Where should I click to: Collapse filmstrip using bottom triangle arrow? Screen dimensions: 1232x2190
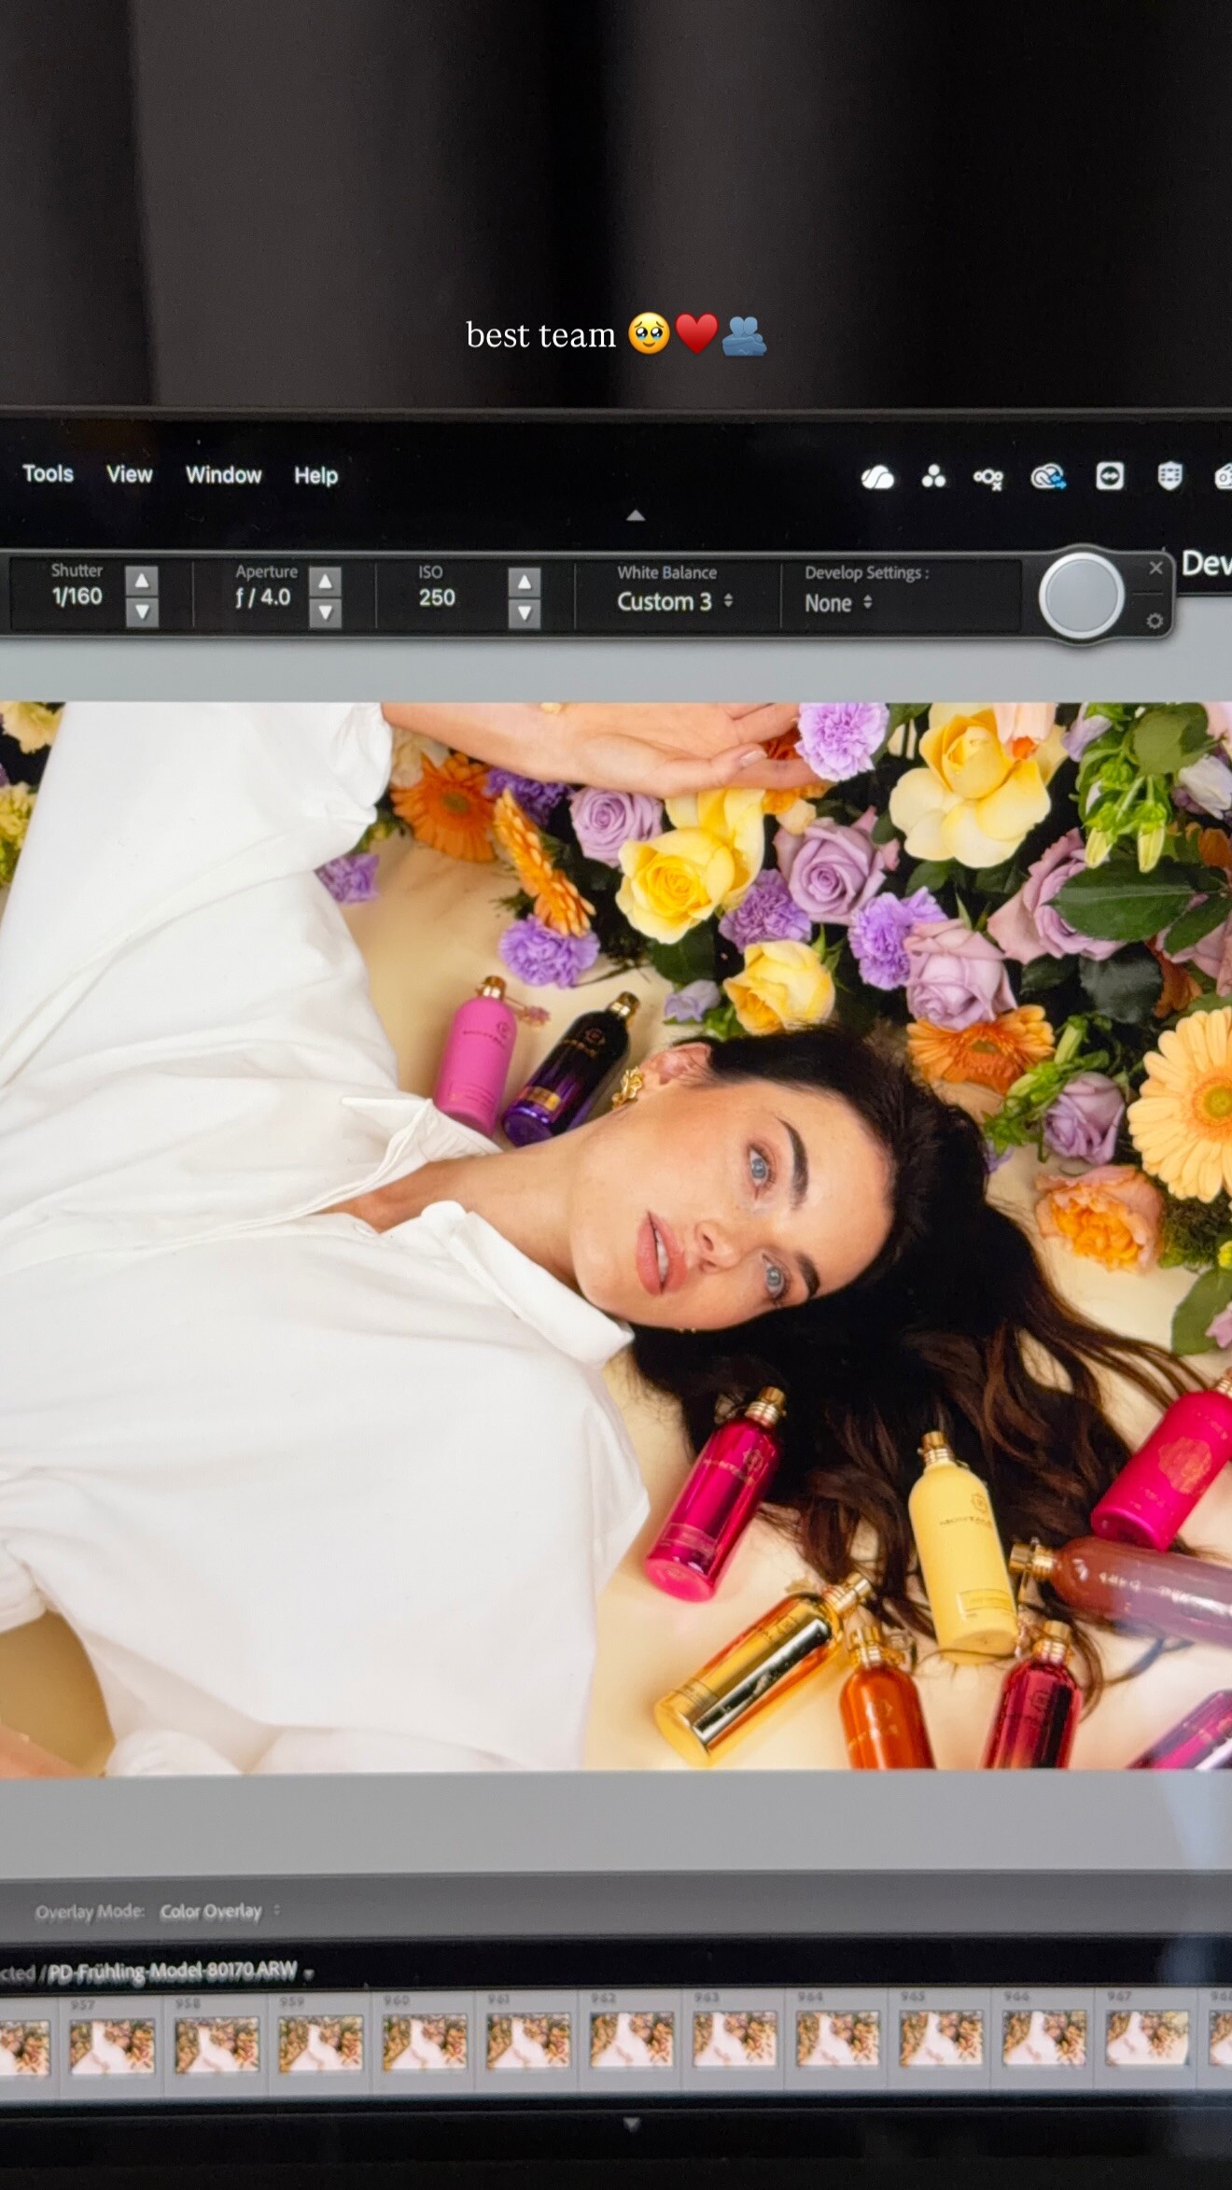(x=632, y=2124)
